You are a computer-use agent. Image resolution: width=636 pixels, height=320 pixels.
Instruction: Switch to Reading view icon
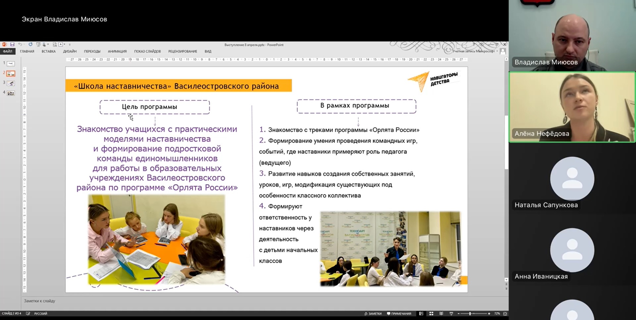click(441, 313)
